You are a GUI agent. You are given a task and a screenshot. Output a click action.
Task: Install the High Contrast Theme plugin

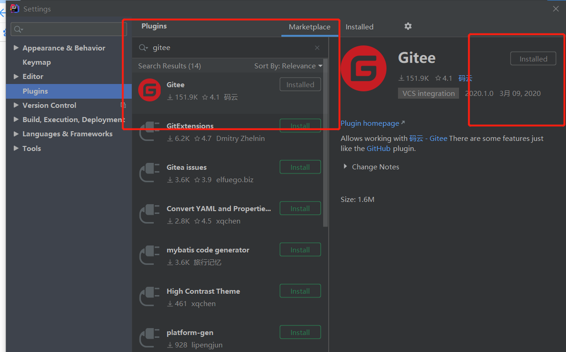[x=300, y=291]
